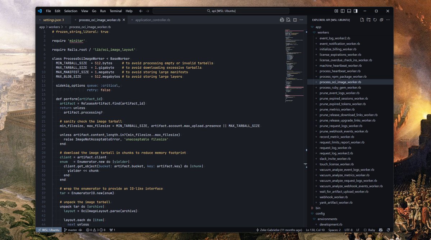The image size is (431, 240).
Task: Collapse the environments folder in Explorer
Action: pyautogui.click(x=327, y=219)
